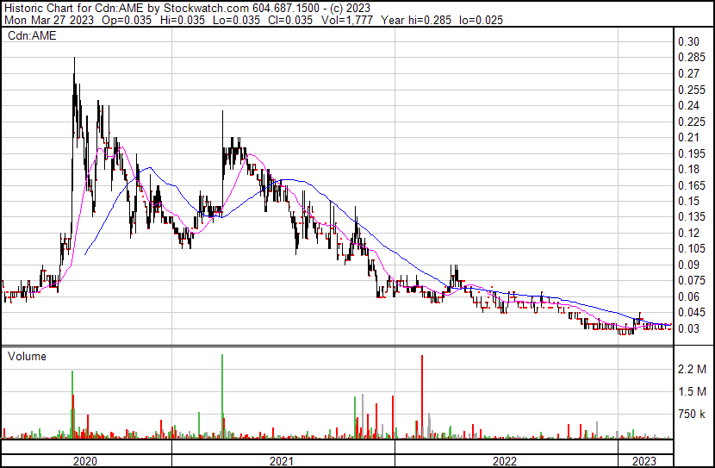Click the Cdn:AME symbol label in chart

pyautogui.click(x=31, y=36)
